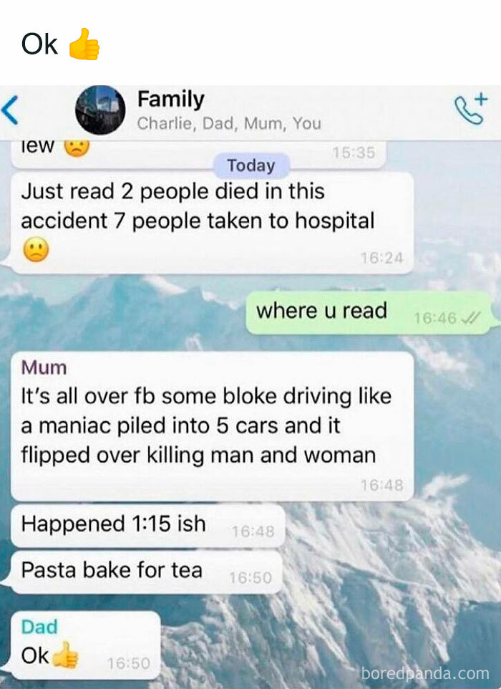The width and height of the screenshot is (501, 689).
Task: Select the 'where u read' sent message
Action: coord(369,312)
